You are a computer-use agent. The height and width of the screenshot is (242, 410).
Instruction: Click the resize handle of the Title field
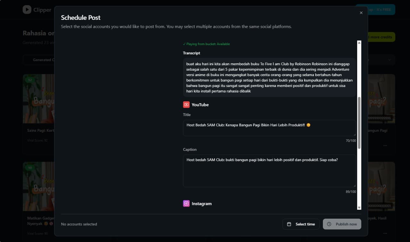click(x=354, y=134)
